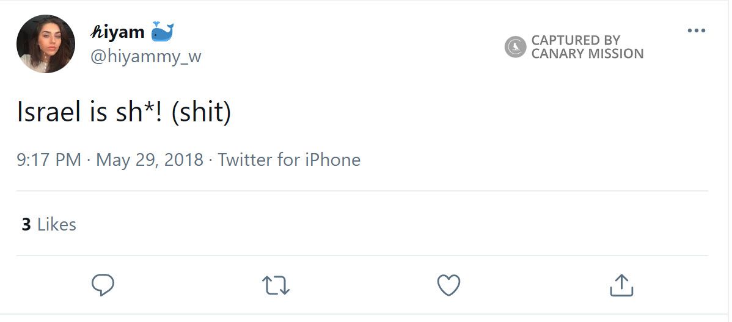Open the @hiyammy_w handle link
Screen dimensions: 732x322
[145, 57]
